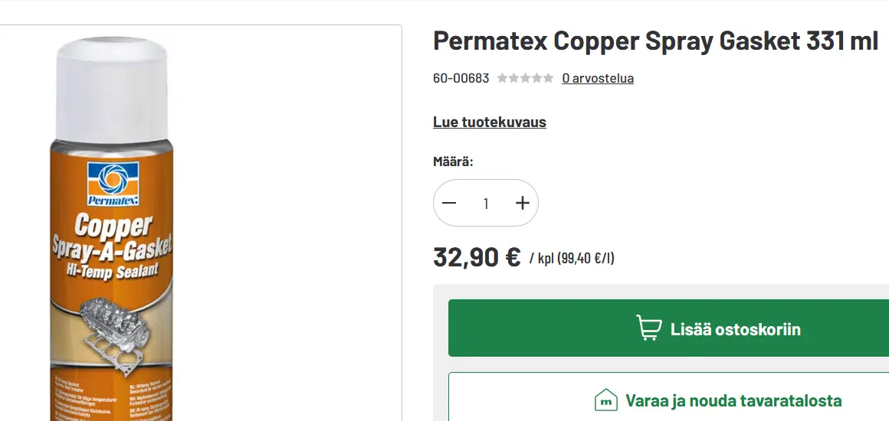
Task: Select the first rating star
Action: (502, 78)
